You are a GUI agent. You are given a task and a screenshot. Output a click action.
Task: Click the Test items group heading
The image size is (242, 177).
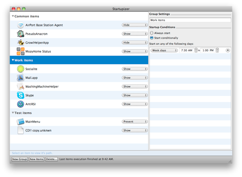click(x=23, y=113)
